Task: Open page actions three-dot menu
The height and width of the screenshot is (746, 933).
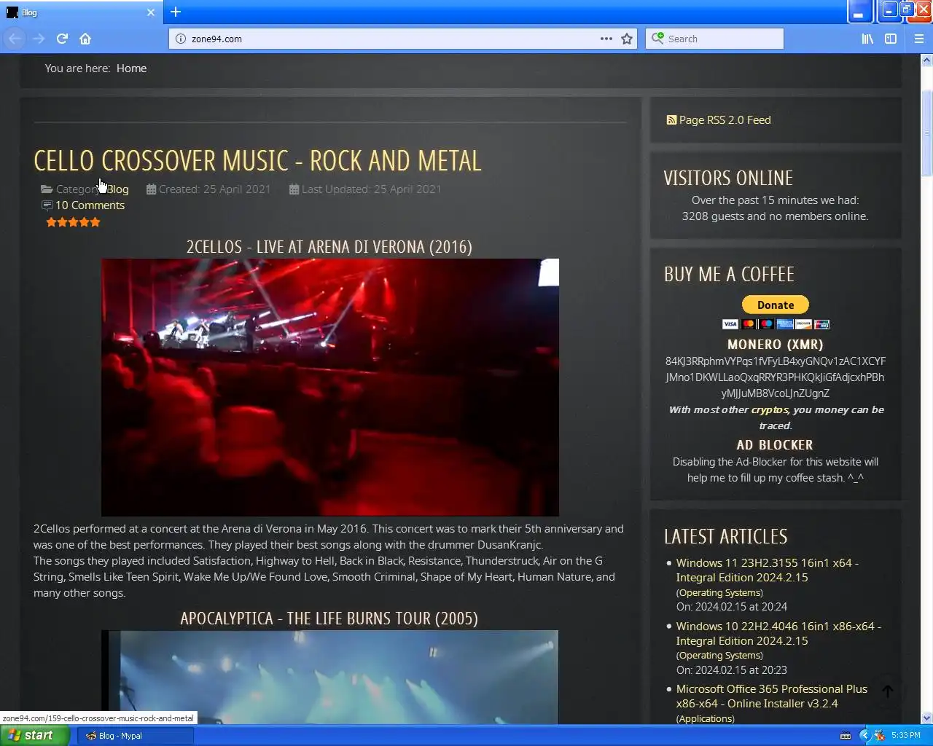Action: (606, 39)
